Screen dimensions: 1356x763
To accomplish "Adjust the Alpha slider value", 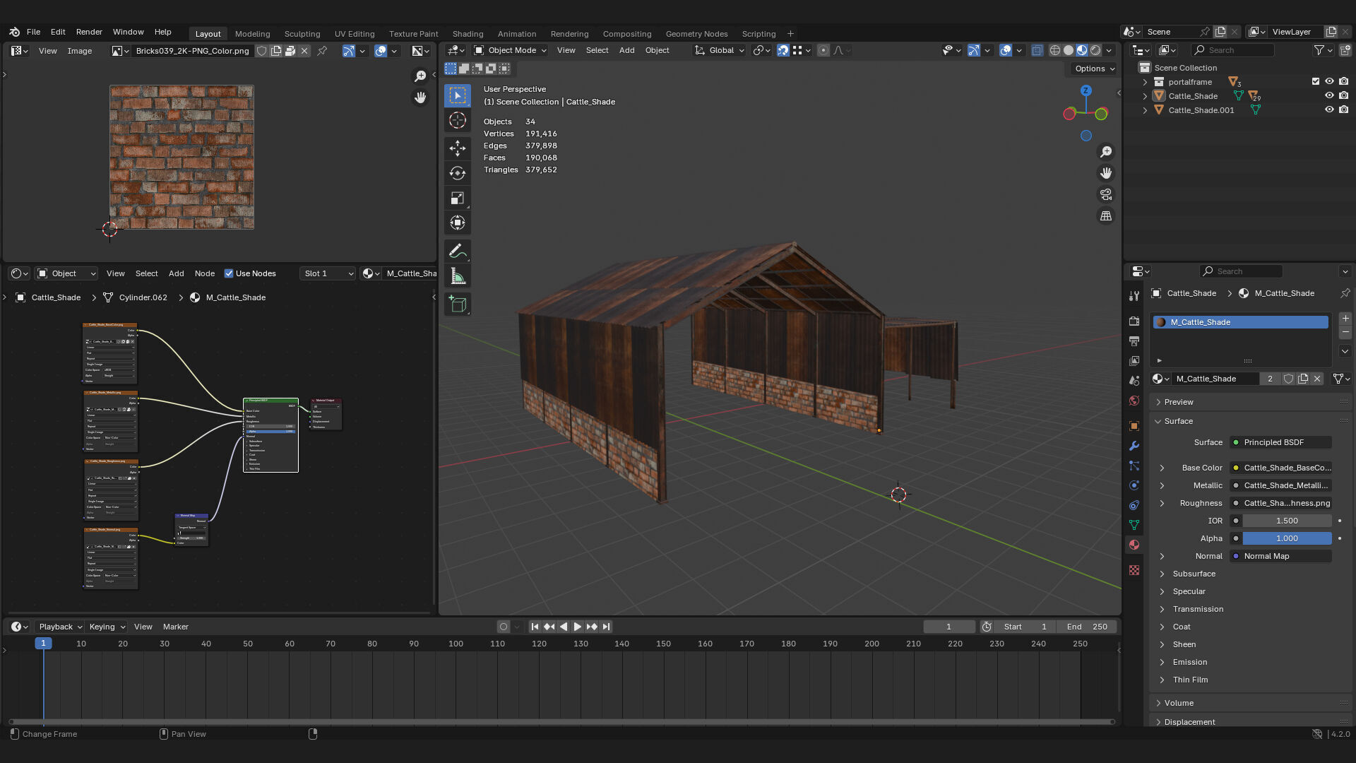I will (1287, 538).
